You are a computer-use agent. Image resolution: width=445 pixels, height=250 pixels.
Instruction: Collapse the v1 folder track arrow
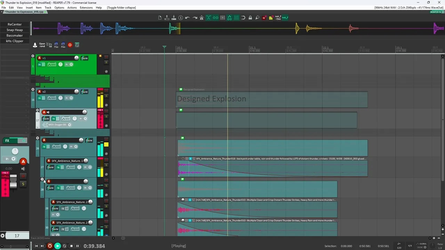point(33,56)
